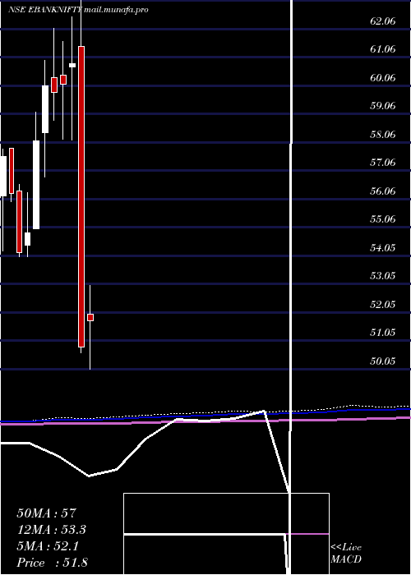The image size is (411, 575).
Task: Click the 58.06 price axis label
Action: [x=383, y=135]
